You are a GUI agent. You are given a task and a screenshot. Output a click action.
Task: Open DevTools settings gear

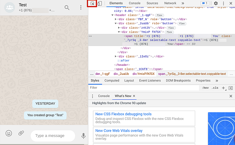click(216, 3)
